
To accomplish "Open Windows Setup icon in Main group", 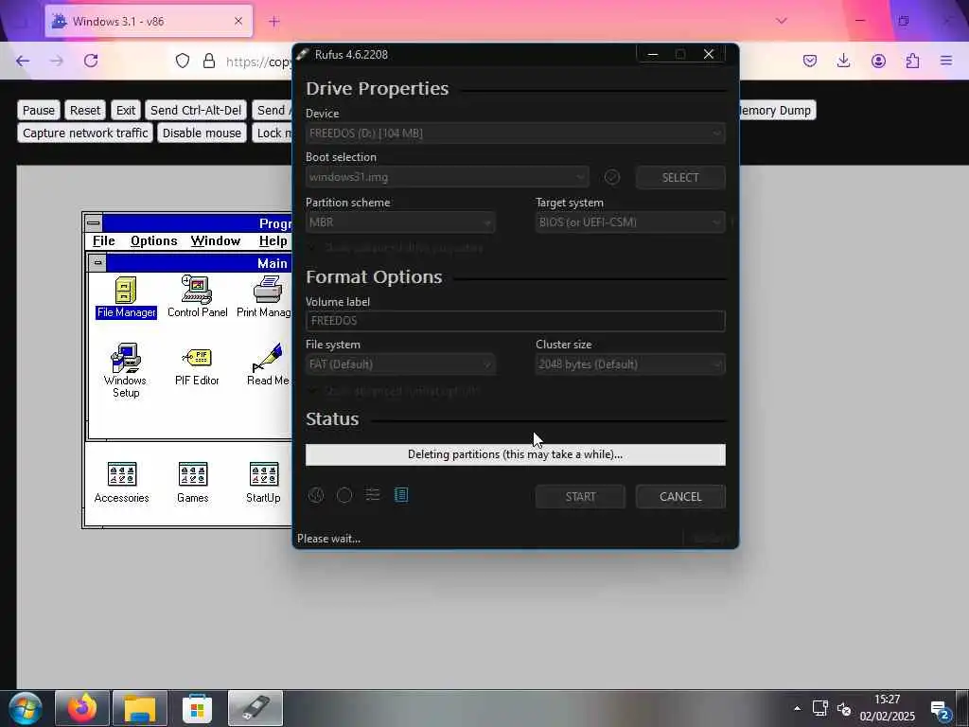I will [x=126, y=370].
